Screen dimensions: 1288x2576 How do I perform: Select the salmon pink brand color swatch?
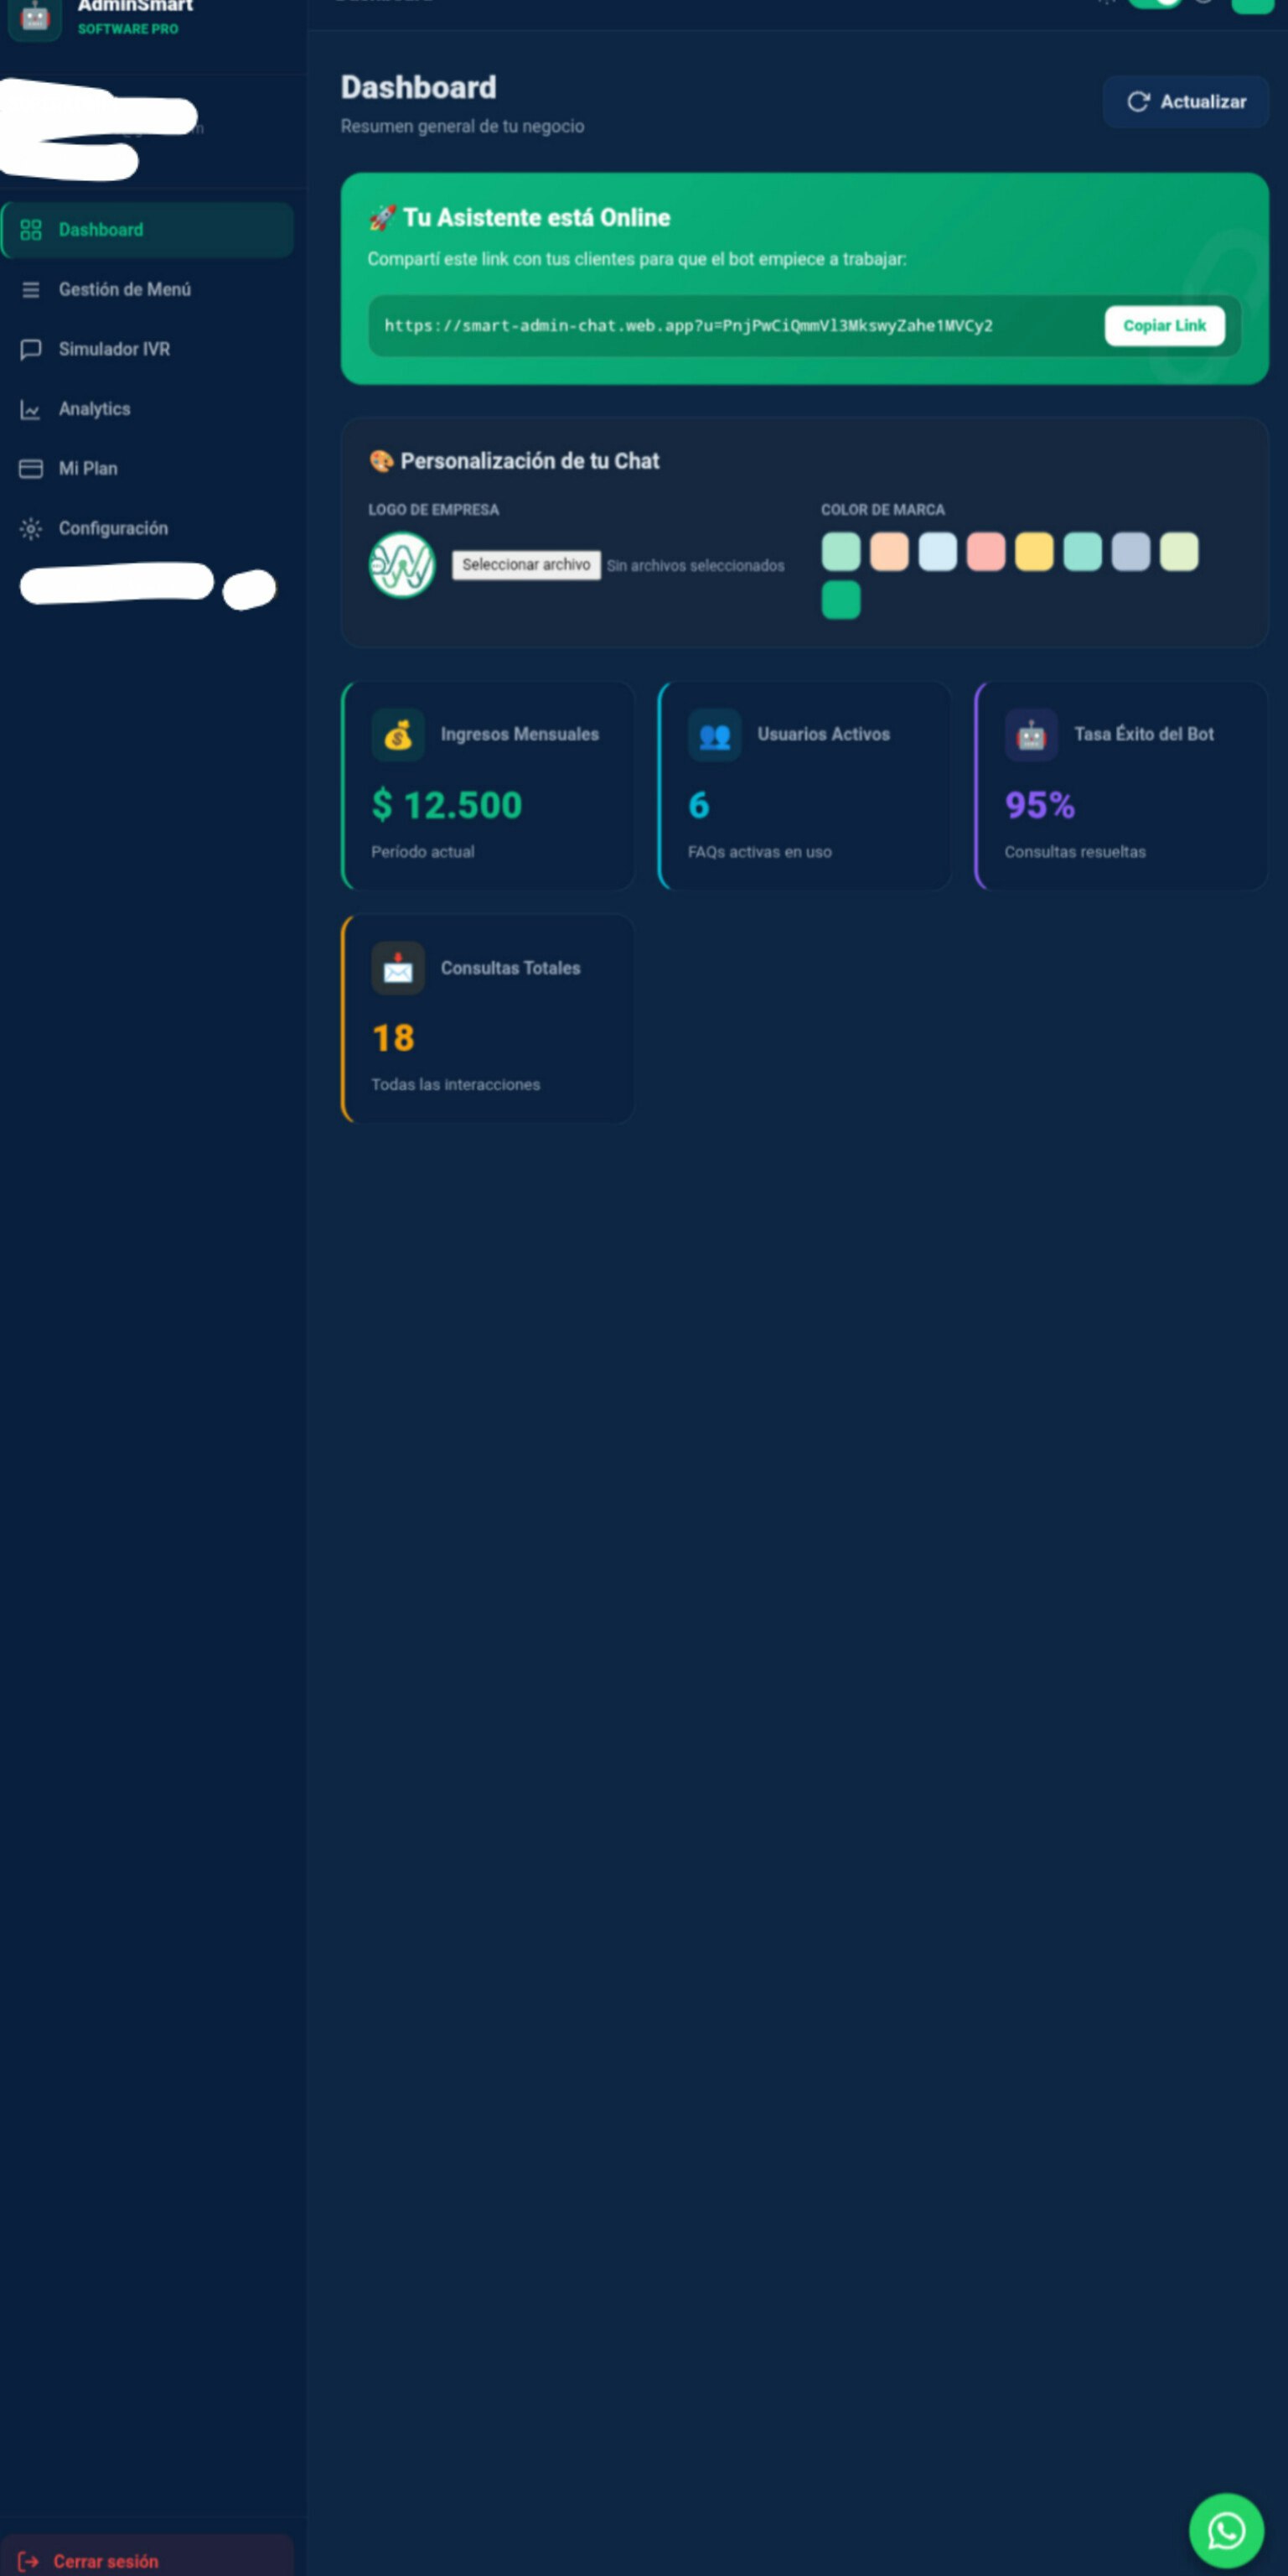(x=985, y=552)
